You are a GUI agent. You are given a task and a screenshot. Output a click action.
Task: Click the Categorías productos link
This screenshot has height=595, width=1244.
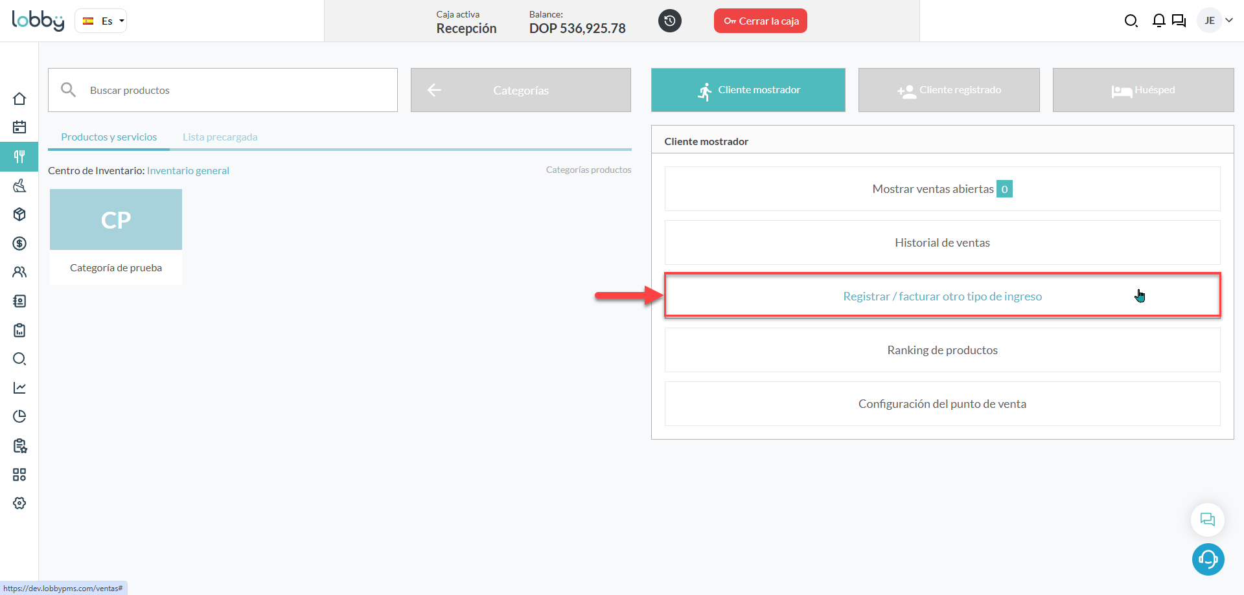point(588,170)
